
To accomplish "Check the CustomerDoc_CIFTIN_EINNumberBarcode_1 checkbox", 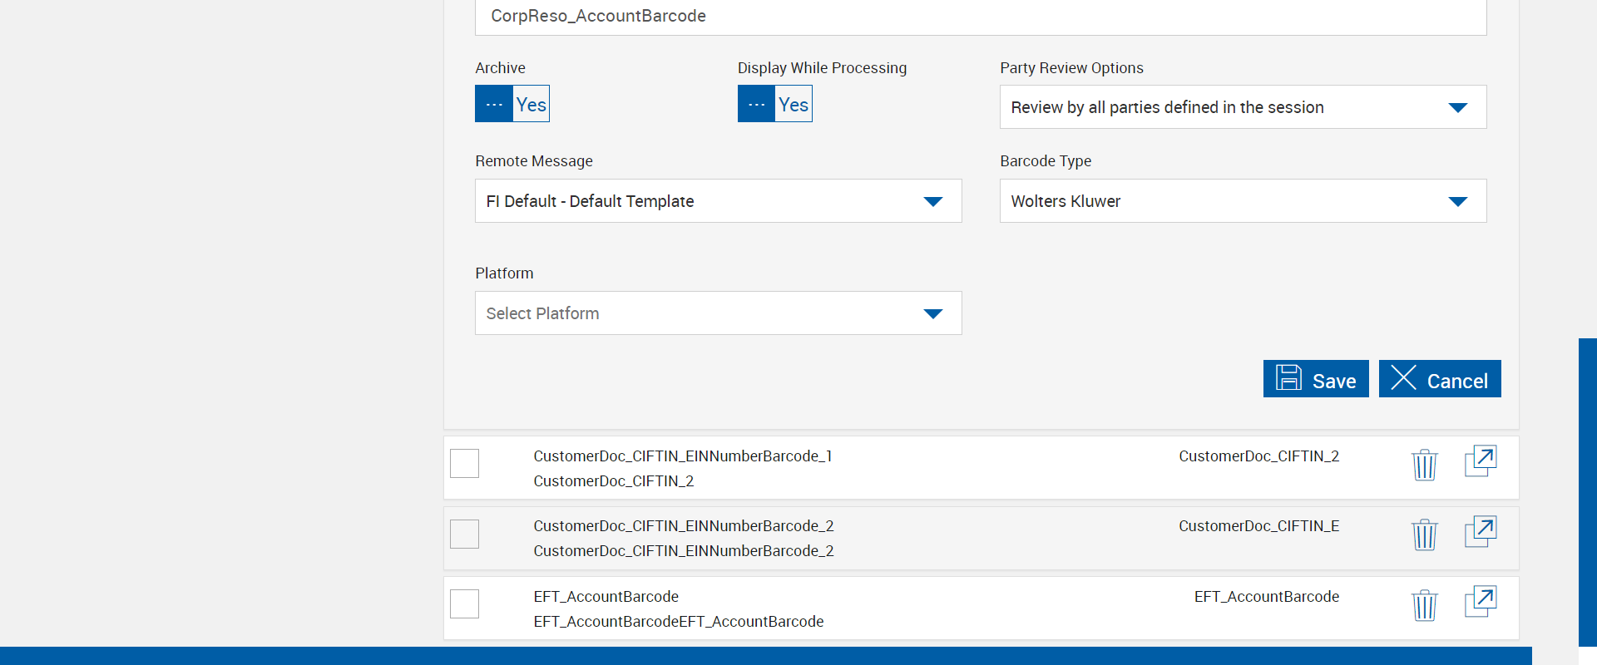I will 465,463.
